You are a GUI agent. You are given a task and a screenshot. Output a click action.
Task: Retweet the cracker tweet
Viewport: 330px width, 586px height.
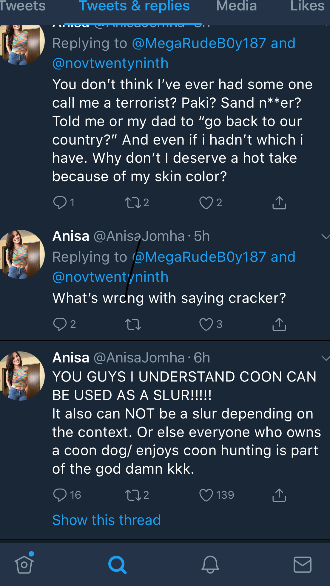click(x=133, y=324)
